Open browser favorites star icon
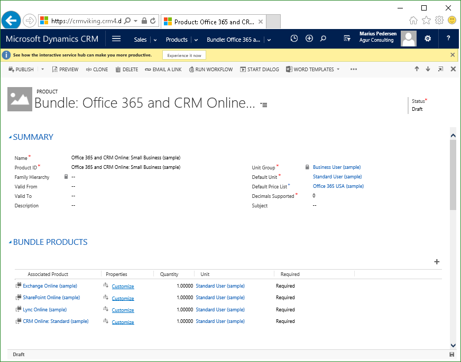 426,20
